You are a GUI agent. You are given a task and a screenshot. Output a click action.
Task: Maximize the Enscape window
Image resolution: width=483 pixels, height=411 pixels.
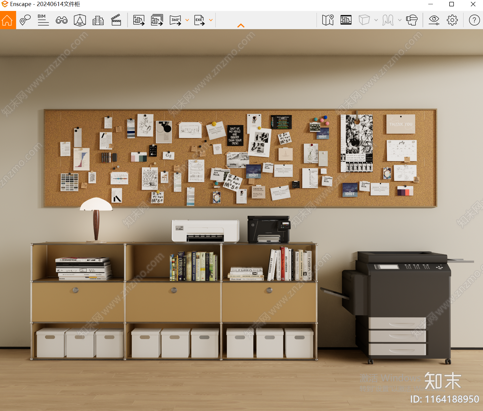(x=452, y=4)
